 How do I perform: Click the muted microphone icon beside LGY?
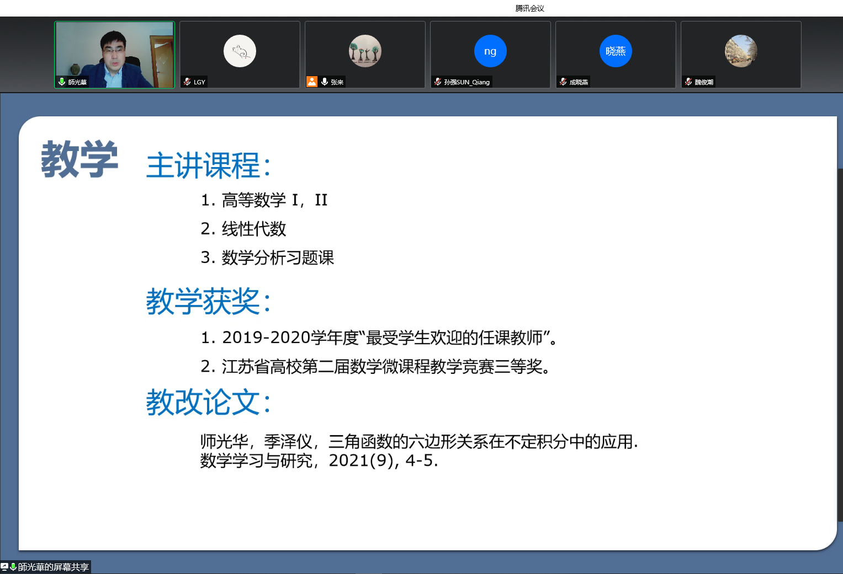187,82
